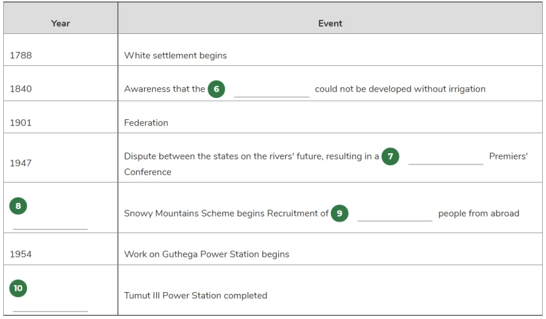Viewport: 546px width, 319px height.
Task: Focus the year blank under badge 8
Action: [50, 223]
